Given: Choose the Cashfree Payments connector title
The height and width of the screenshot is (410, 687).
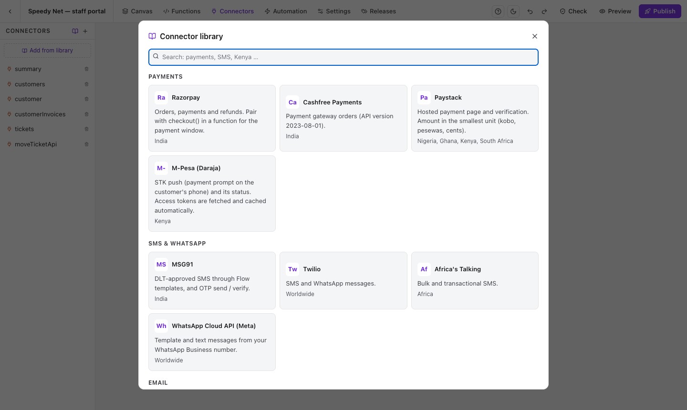Looking at the screenshot, I should [x=332, y=102].
